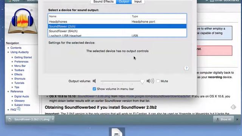Click the FAQ help bubble icon

(19, 109)
